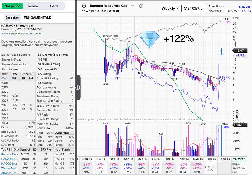The image size is (252, 175).
Task: Click the Acc/Dis Rating row
Action: click(x=55, y=87)
